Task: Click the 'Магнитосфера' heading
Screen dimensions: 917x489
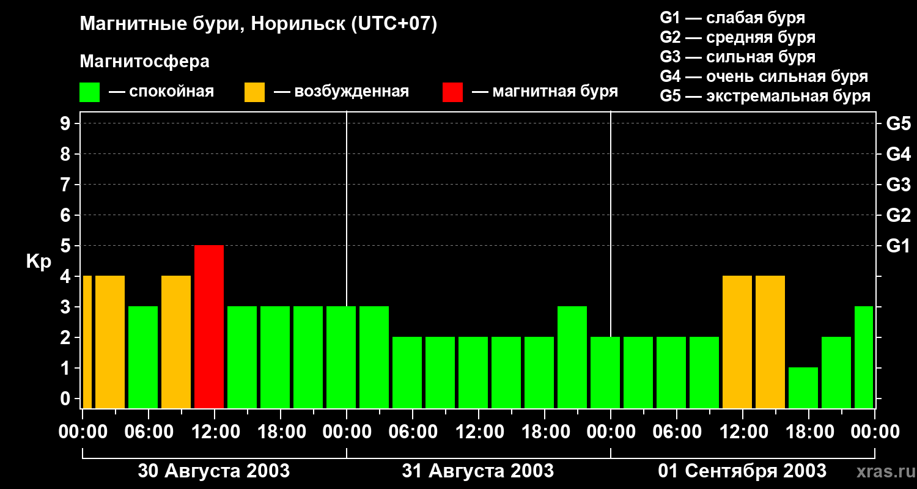Action: click(x=144, y=62)
